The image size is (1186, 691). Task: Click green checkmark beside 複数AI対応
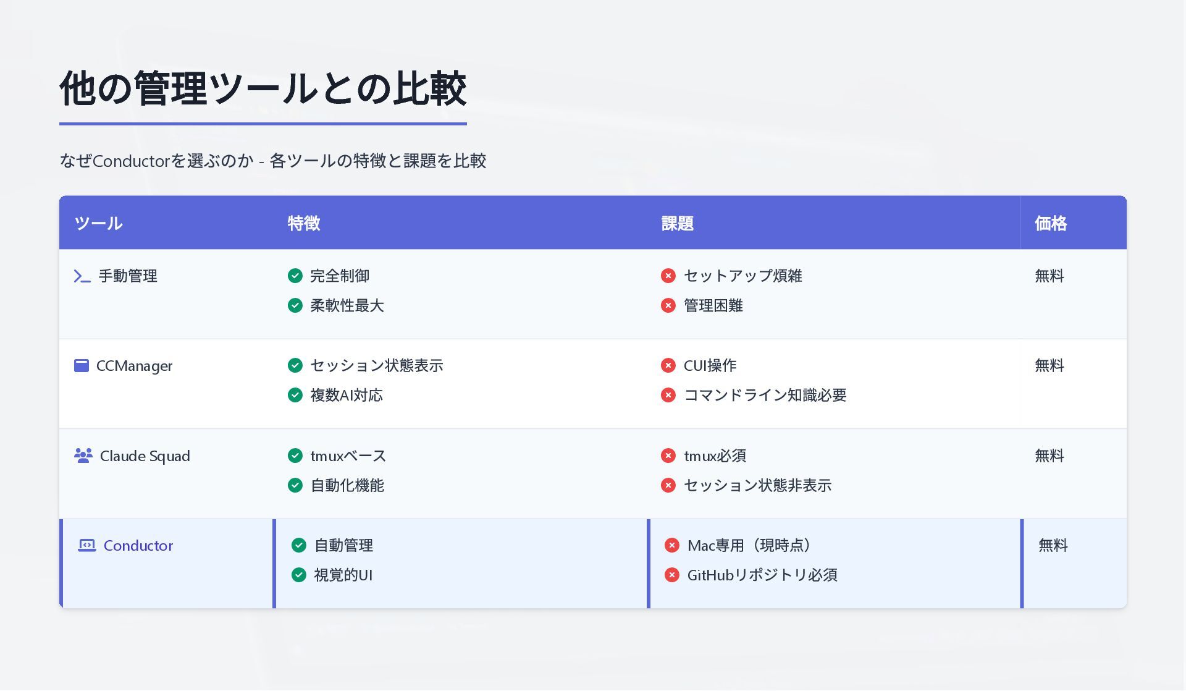(295, 396)
